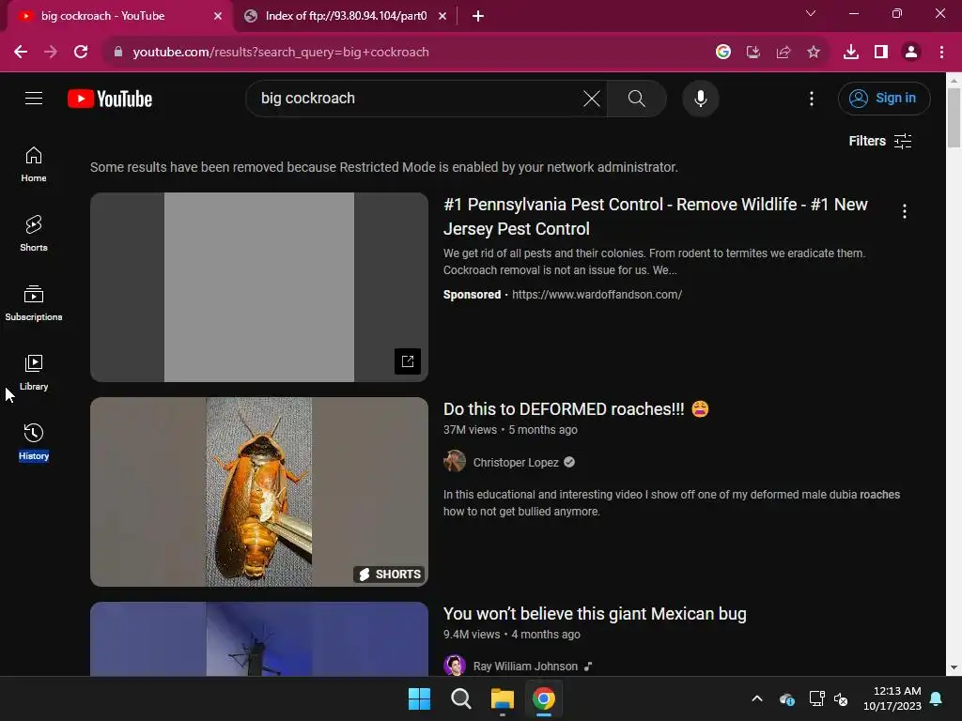Click the OneDrive cloud tray icon
The width and height of the screenshot is (962, 721).
pyautogui.click(x=786, y=698)
